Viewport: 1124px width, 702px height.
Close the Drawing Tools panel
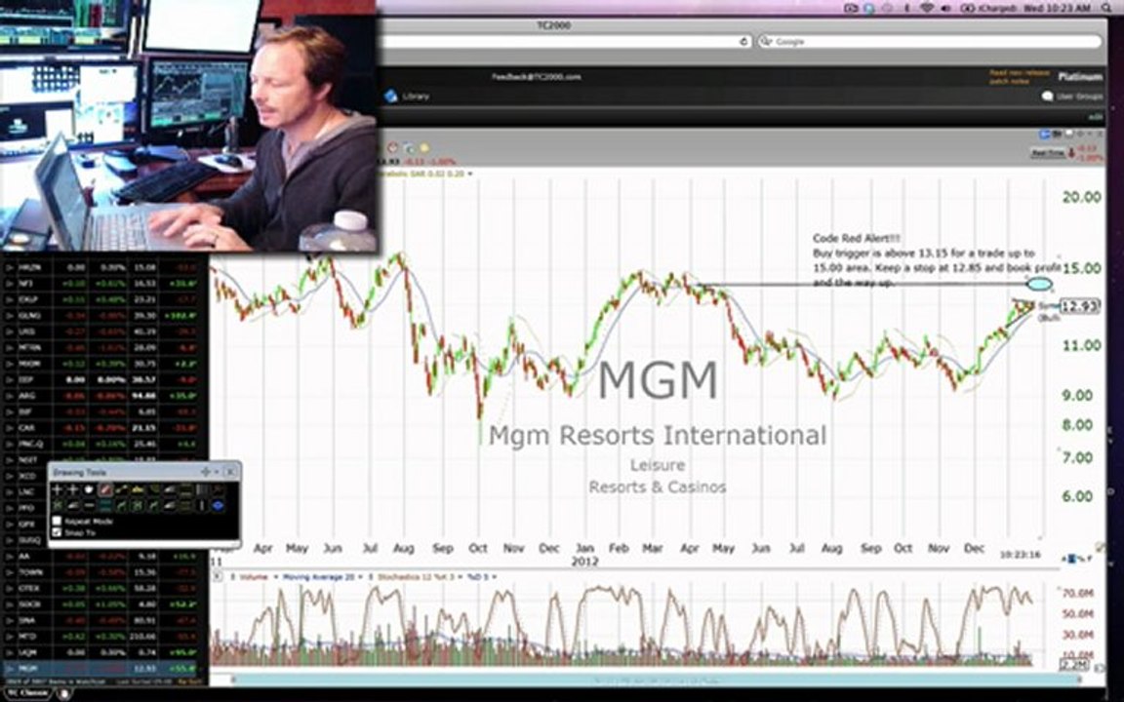tap(230, 471)
